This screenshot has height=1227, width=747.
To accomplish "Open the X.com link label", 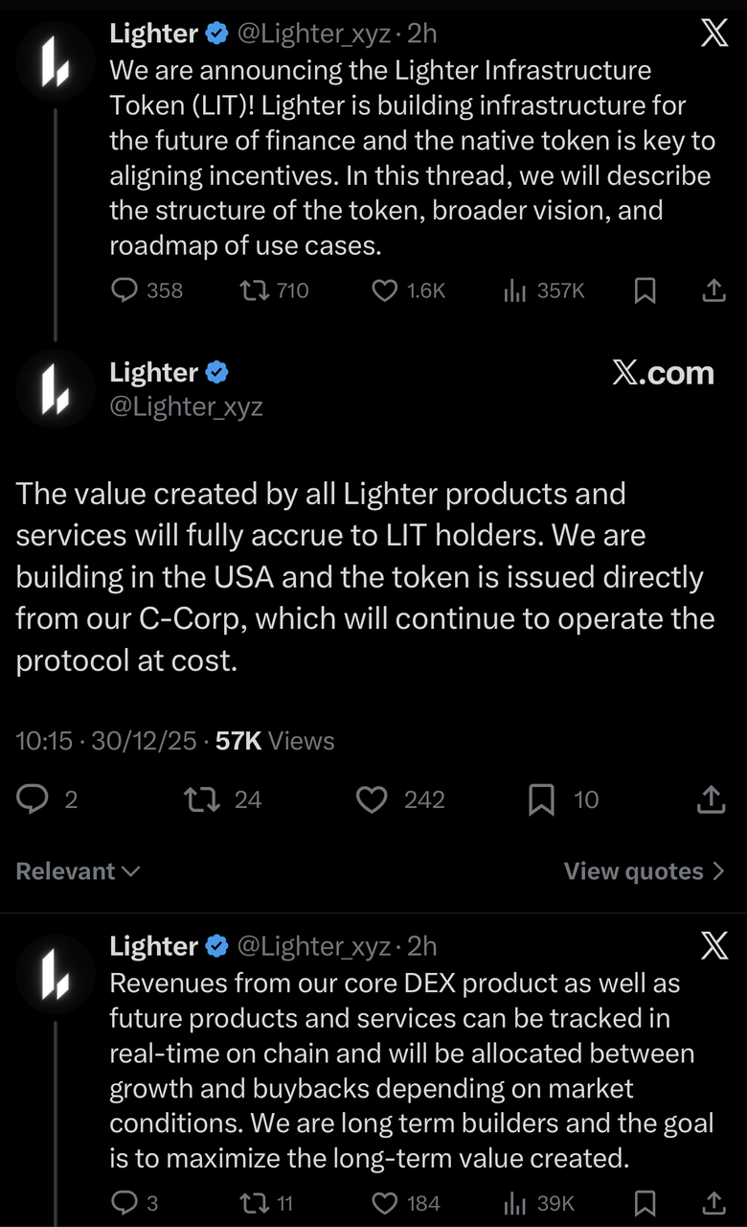I will pos(664,374).
